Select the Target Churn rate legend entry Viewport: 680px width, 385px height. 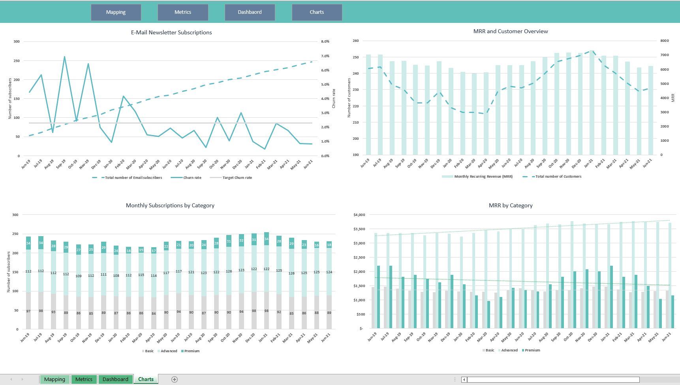(x=238, y=178)
